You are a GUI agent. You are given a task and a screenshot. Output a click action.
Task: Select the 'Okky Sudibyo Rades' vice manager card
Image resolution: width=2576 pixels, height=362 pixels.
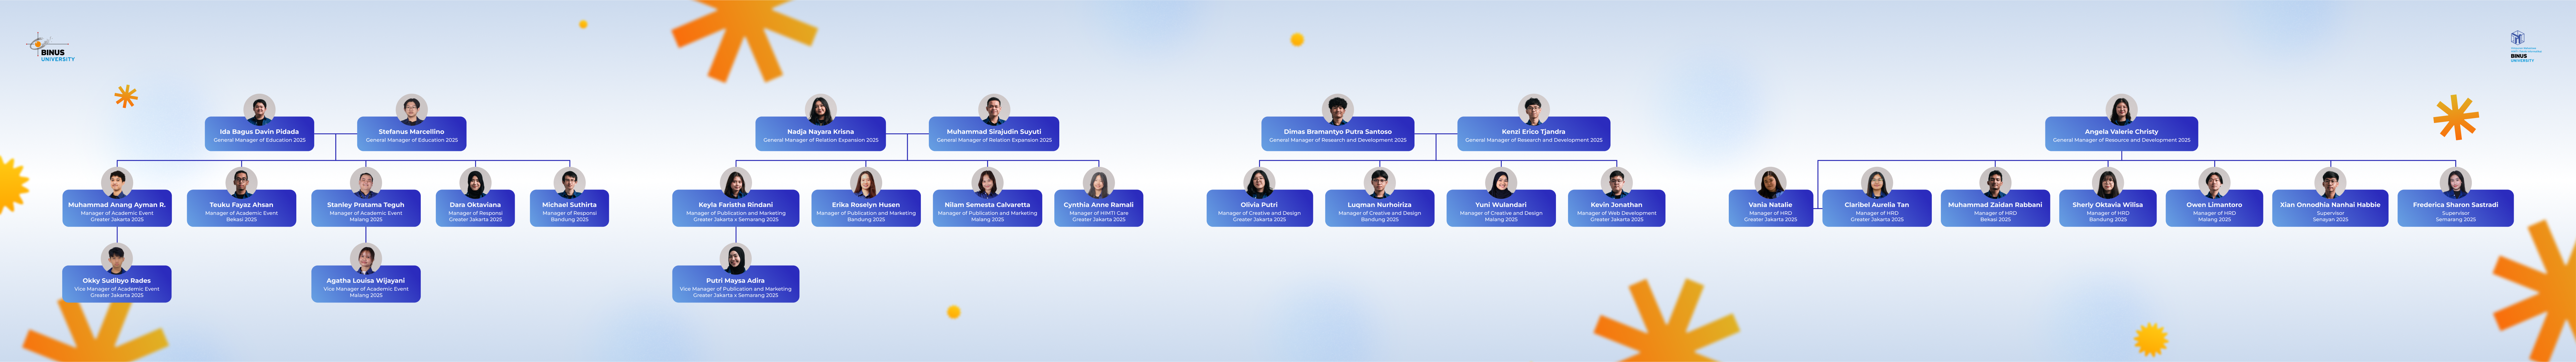(117, 284)
